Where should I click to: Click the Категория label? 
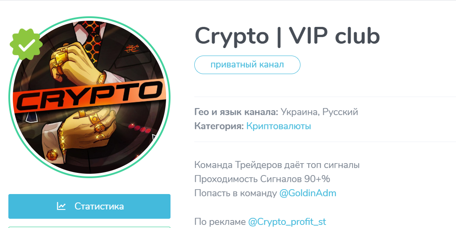pyautogui.click(x=219, y=126)
